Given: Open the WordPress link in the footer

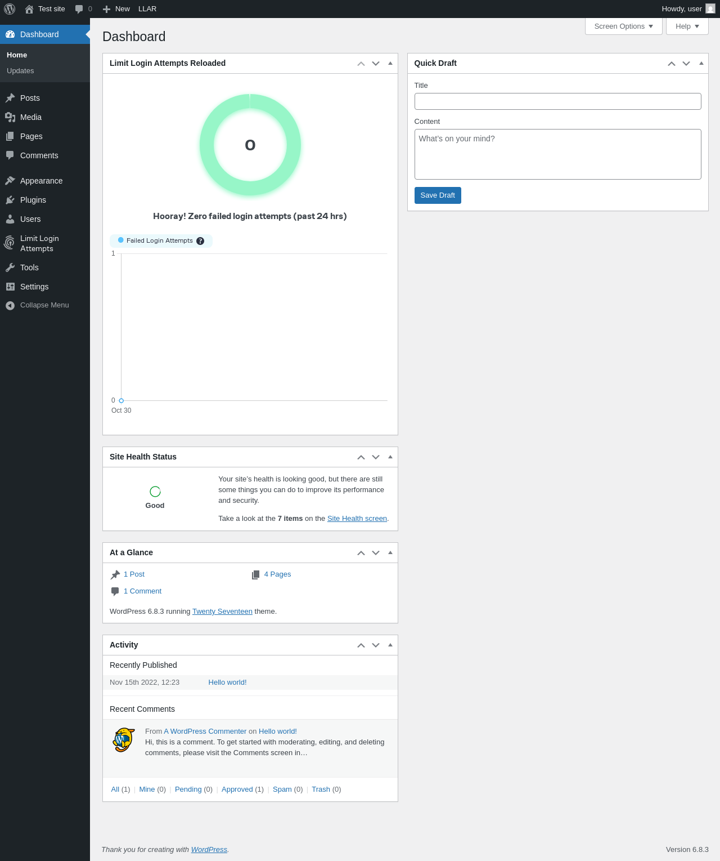Looking at the screenshot, I should coord(209,850).
